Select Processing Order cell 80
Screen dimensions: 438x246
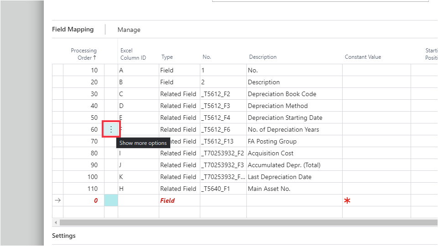[84, 153]
